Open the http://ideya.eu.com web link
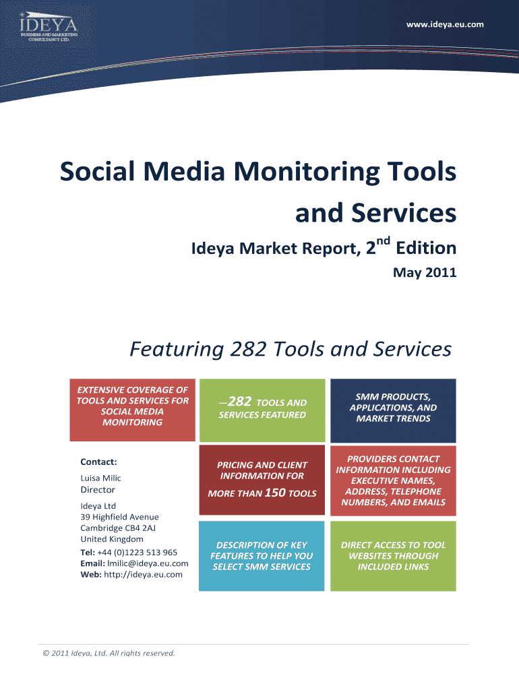This screenshot has height=690, width=519. pos(142,574)
